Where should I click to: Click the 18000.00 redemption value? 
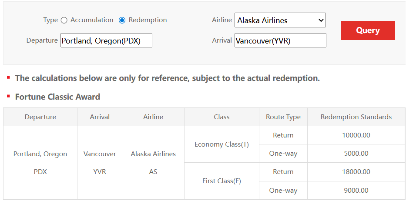[x=356, y=172]
